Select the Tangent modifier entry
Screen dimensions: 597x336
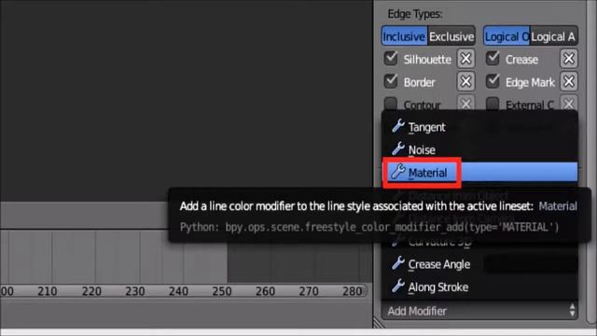coord(479,127)
